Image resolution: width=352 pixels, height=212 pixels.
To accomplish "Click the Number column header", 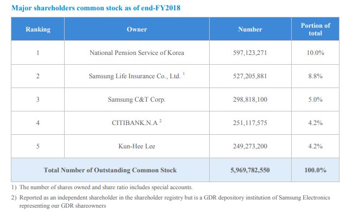I will click(250, 29).
